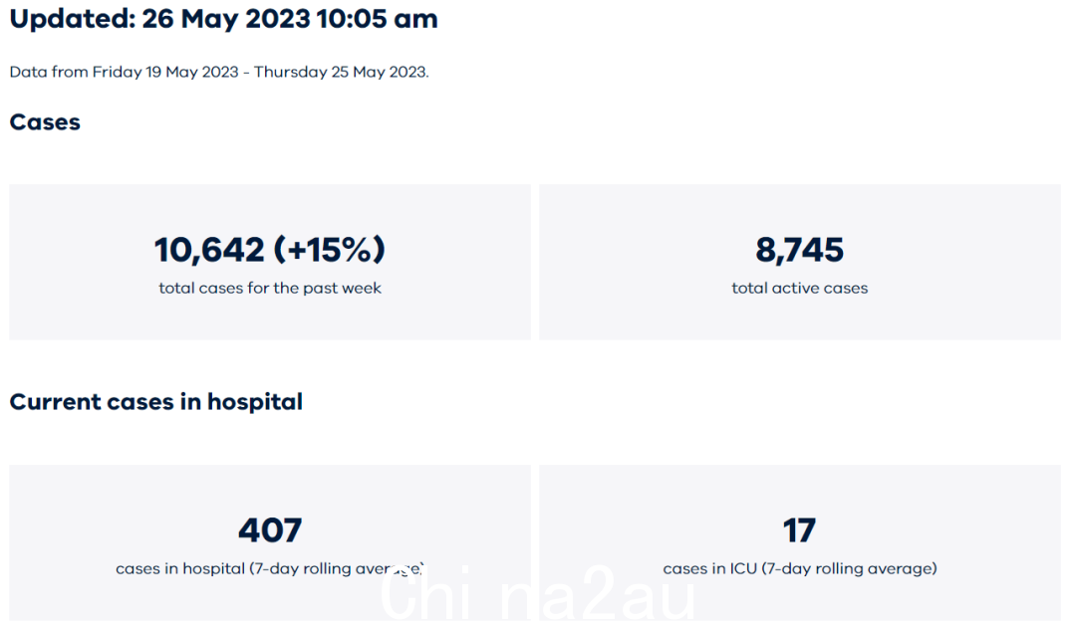Click the 407 hospital cases number
The image size is (1076, 624).
click(x=270, y=530)
